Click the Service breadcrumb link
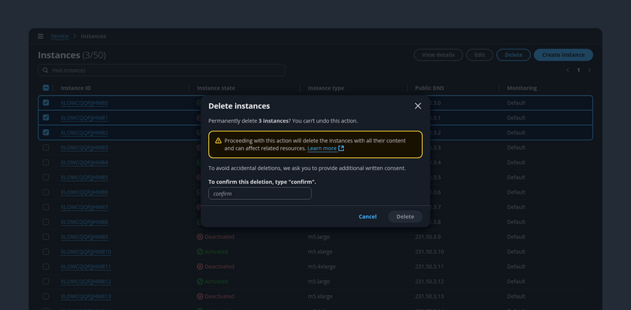 pos(60,36)
